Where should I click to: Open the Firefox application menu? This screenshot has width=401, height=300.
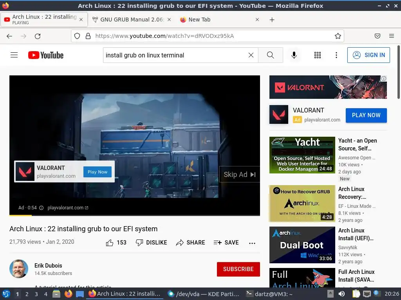[391, 36]
